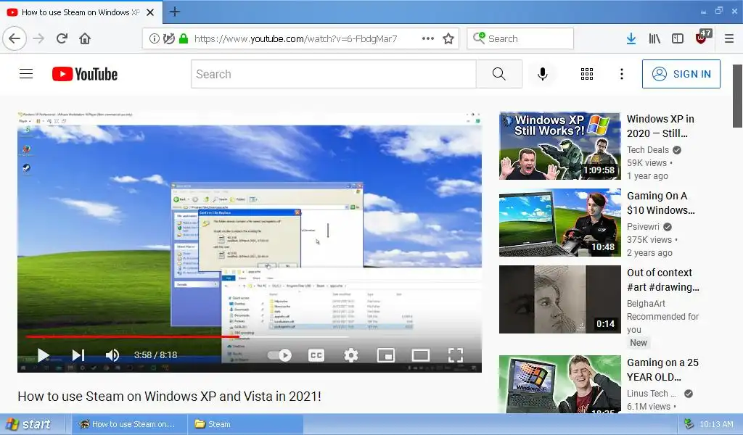Open the Downloads arrow in toolbar
The image size is (743, 435).
coord(631,39)
